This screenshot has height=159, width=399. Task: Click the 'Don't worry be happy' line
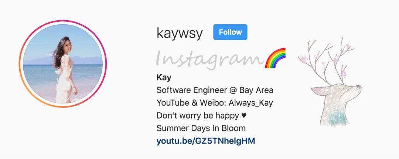coord(198,116)
